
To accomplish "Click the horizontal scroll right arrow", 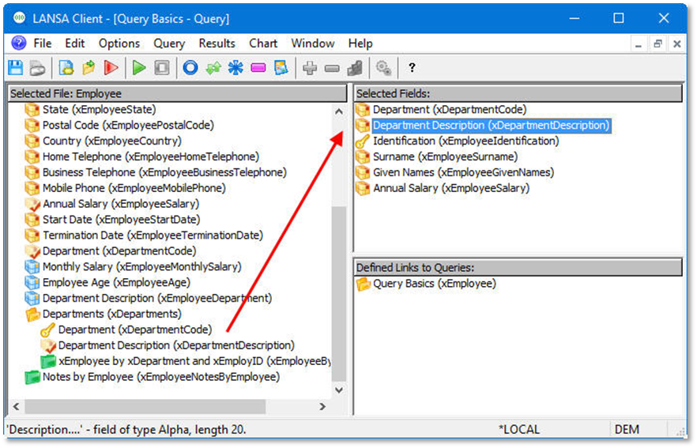I will [322, 407].
